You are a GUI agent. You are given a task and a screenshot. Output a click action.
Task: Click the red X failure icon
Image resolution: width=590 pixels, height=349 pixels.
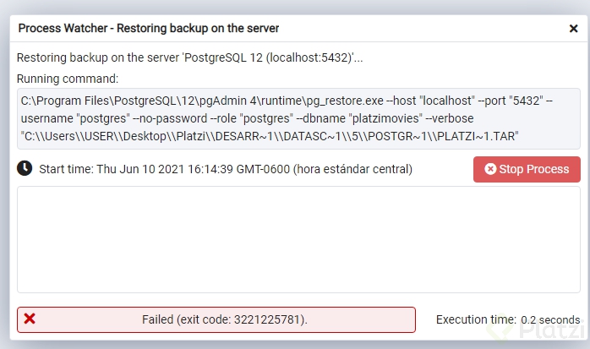[30, 319]
